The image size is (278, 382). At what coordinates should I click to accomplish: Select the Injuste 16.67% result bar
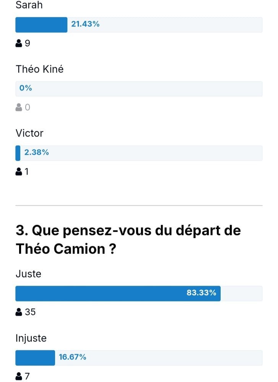point(139,358)
